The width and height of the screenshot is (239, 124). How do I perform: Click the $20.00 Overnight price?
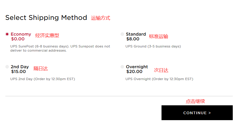click(x=134, y=71)
